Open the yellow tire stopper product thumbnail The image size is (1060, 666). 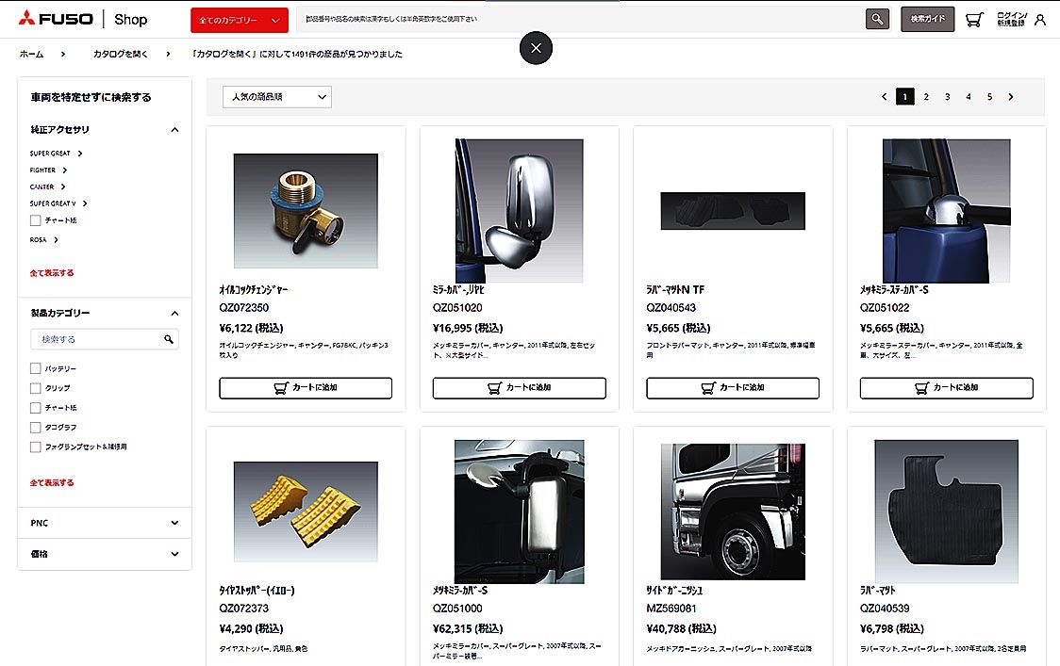click(x=306, y=512)
